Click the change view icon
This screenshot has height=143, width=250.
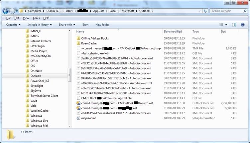221,25
